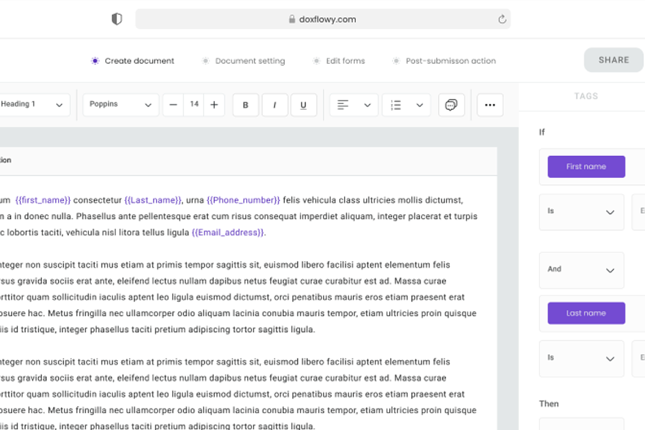Open the comments icon in toolbar
This screenshot has width=645, height=430.
pos(451,105)
